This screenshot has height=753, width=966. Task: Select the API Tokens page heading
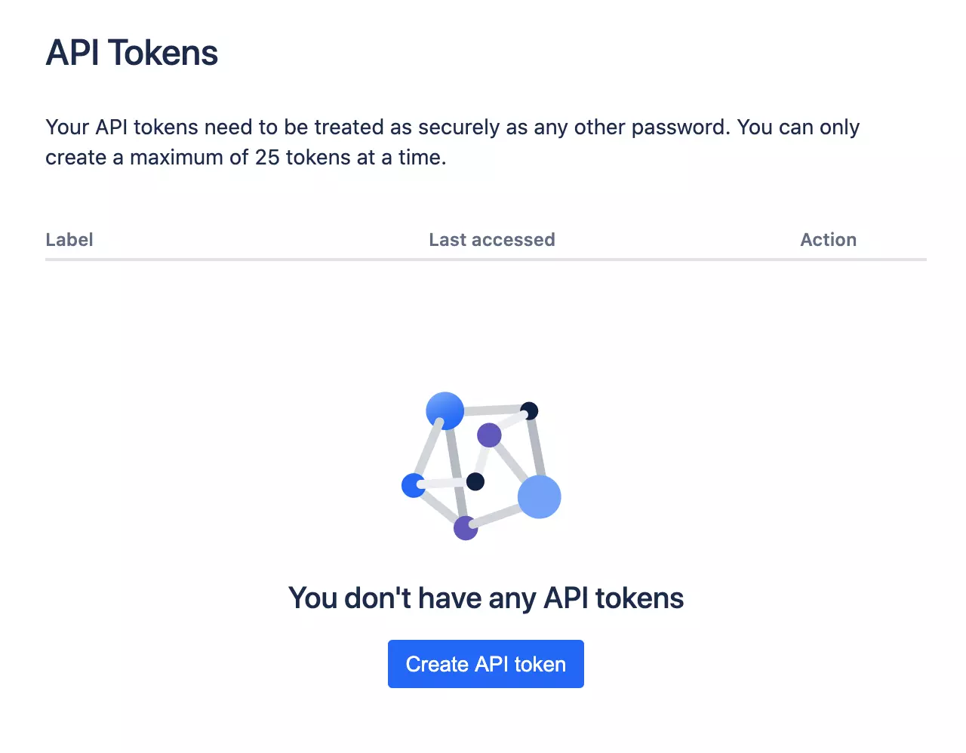pyautogui.click(x=132, y=52)
